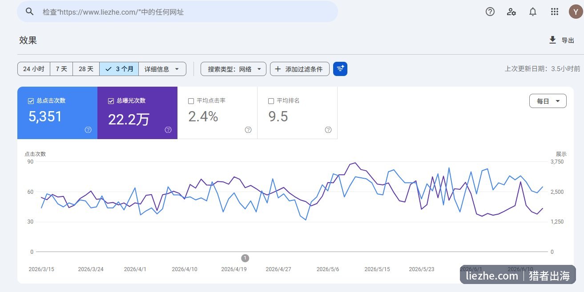Click the 导出 export label
Screen dimensions: 584x292
click(568, 40)
